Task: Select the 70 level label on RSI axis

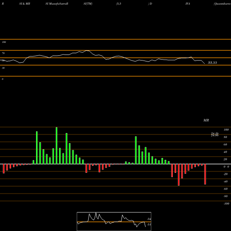Action: (3, 53)
